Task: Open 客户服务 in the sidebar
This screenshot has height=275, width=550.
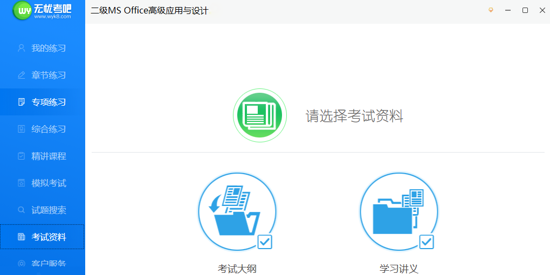Action: pyautogui.click(x=43, y=264)
